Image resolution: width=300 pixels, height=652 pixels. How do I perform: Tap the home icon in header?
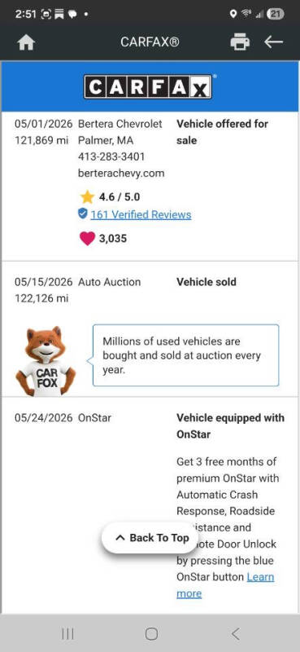coord(26,42)
